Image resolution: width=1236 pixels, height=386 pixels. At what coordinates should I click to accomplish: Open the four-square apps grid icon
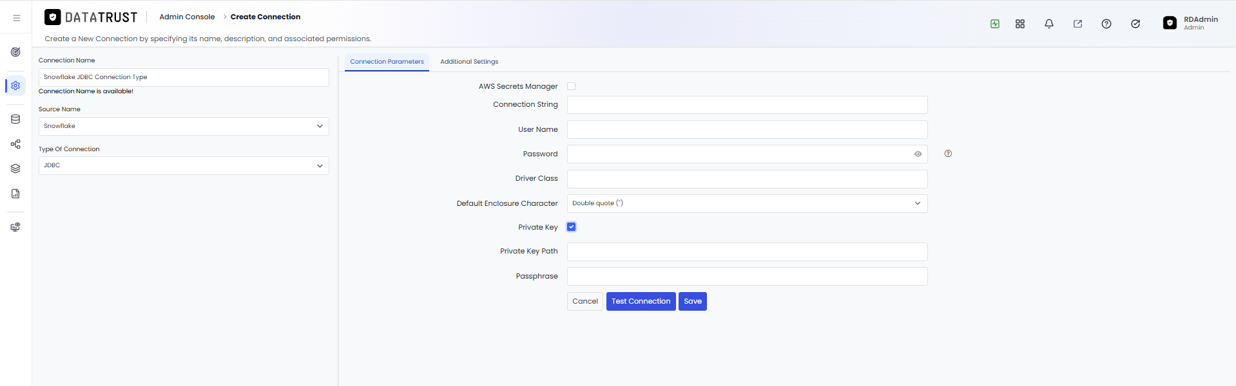click(1020, 24)
